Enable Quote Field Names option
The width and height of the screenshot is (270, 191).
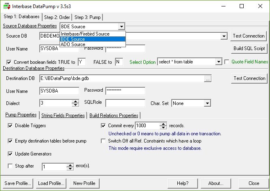tap(227, 62)
